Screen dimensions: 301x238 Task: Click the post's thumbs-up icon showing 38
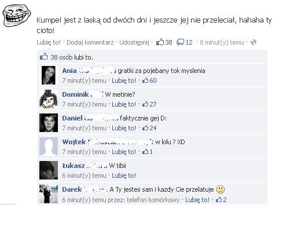160,42
